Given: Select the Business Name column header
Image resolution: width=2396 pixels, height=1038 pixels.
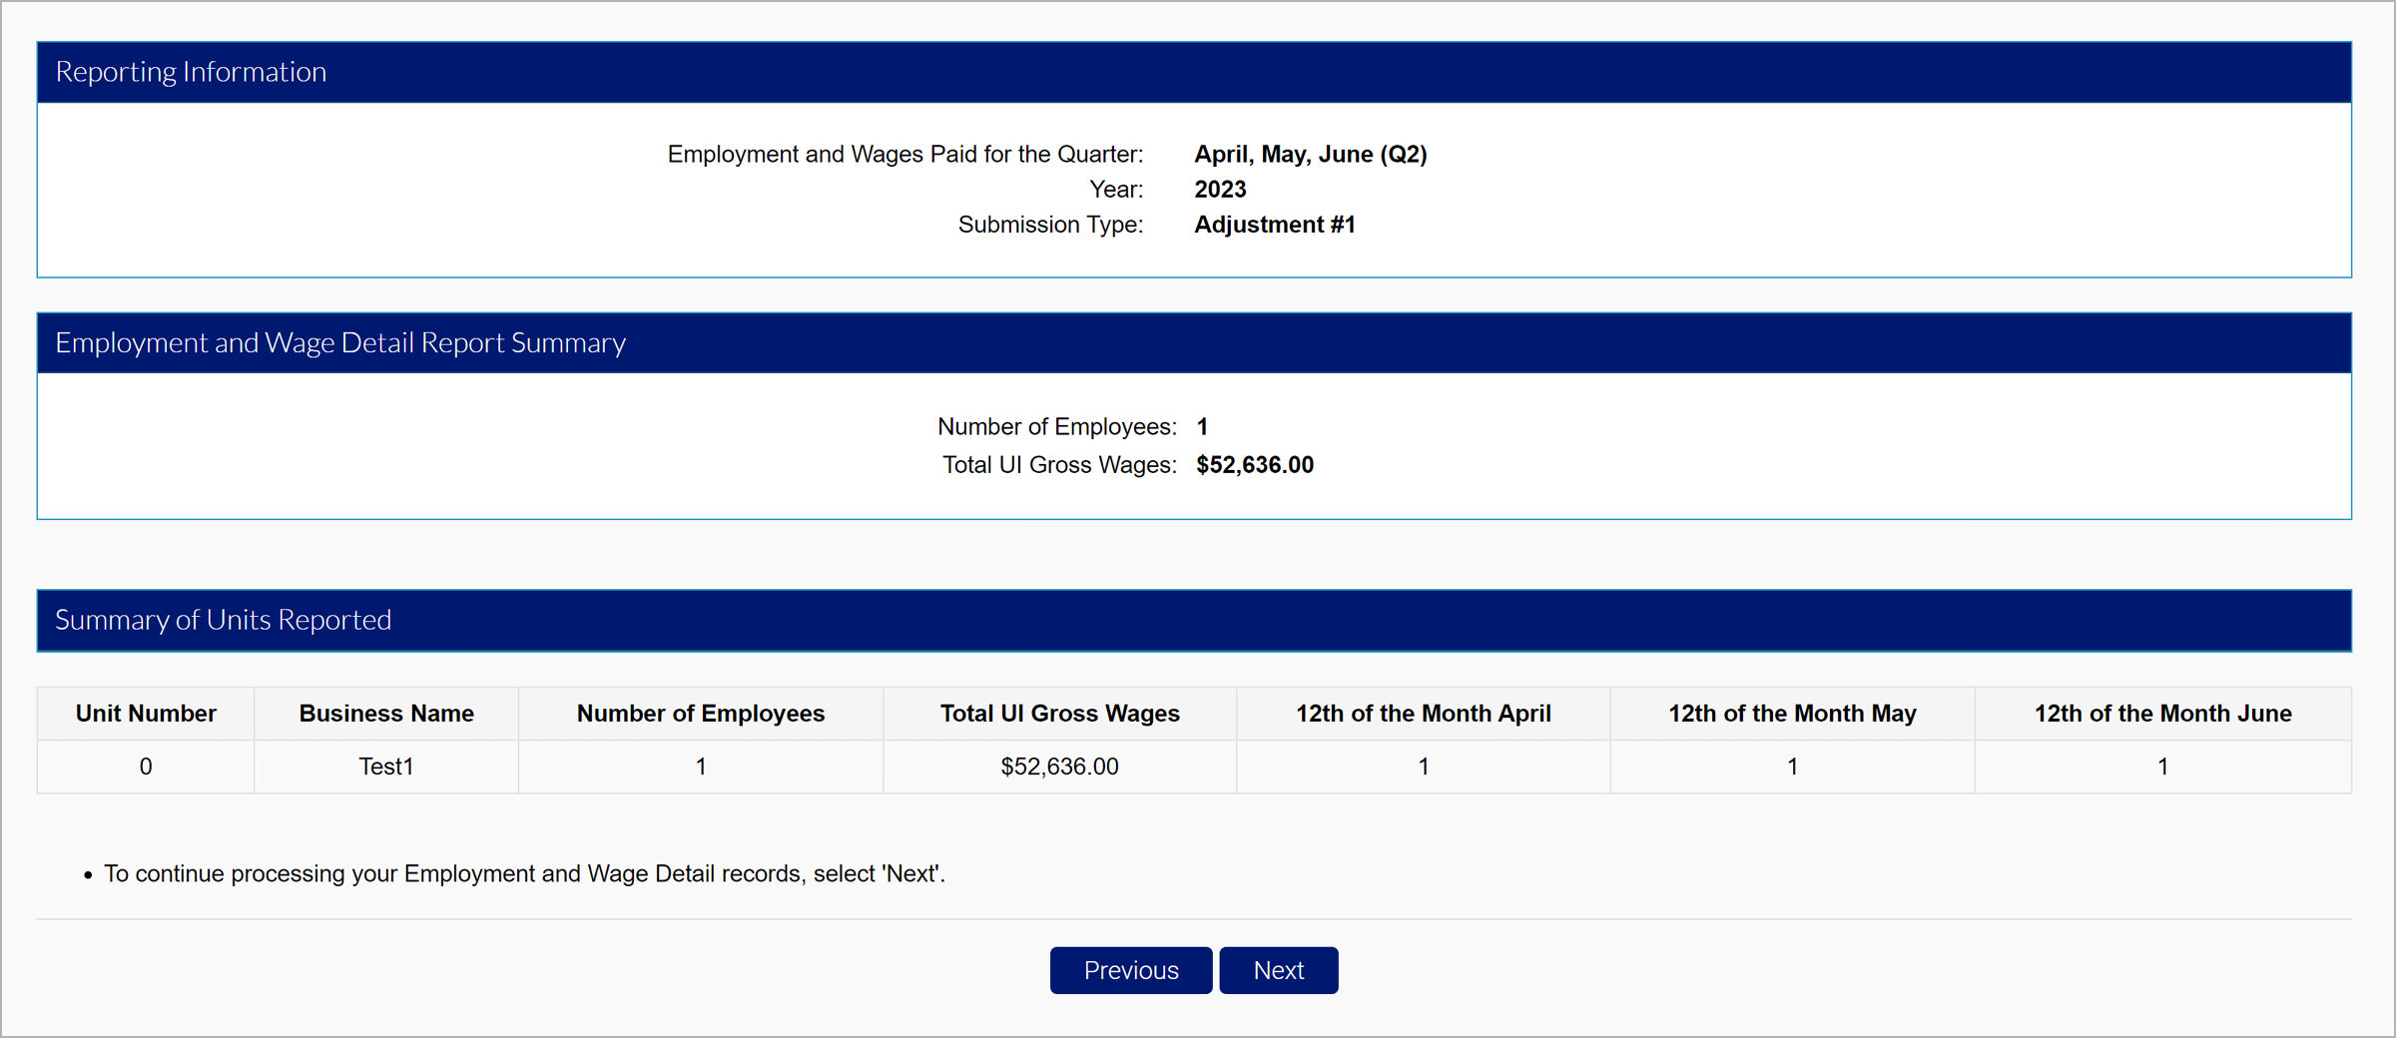Looking at the screenshot, I should [386, 714].
